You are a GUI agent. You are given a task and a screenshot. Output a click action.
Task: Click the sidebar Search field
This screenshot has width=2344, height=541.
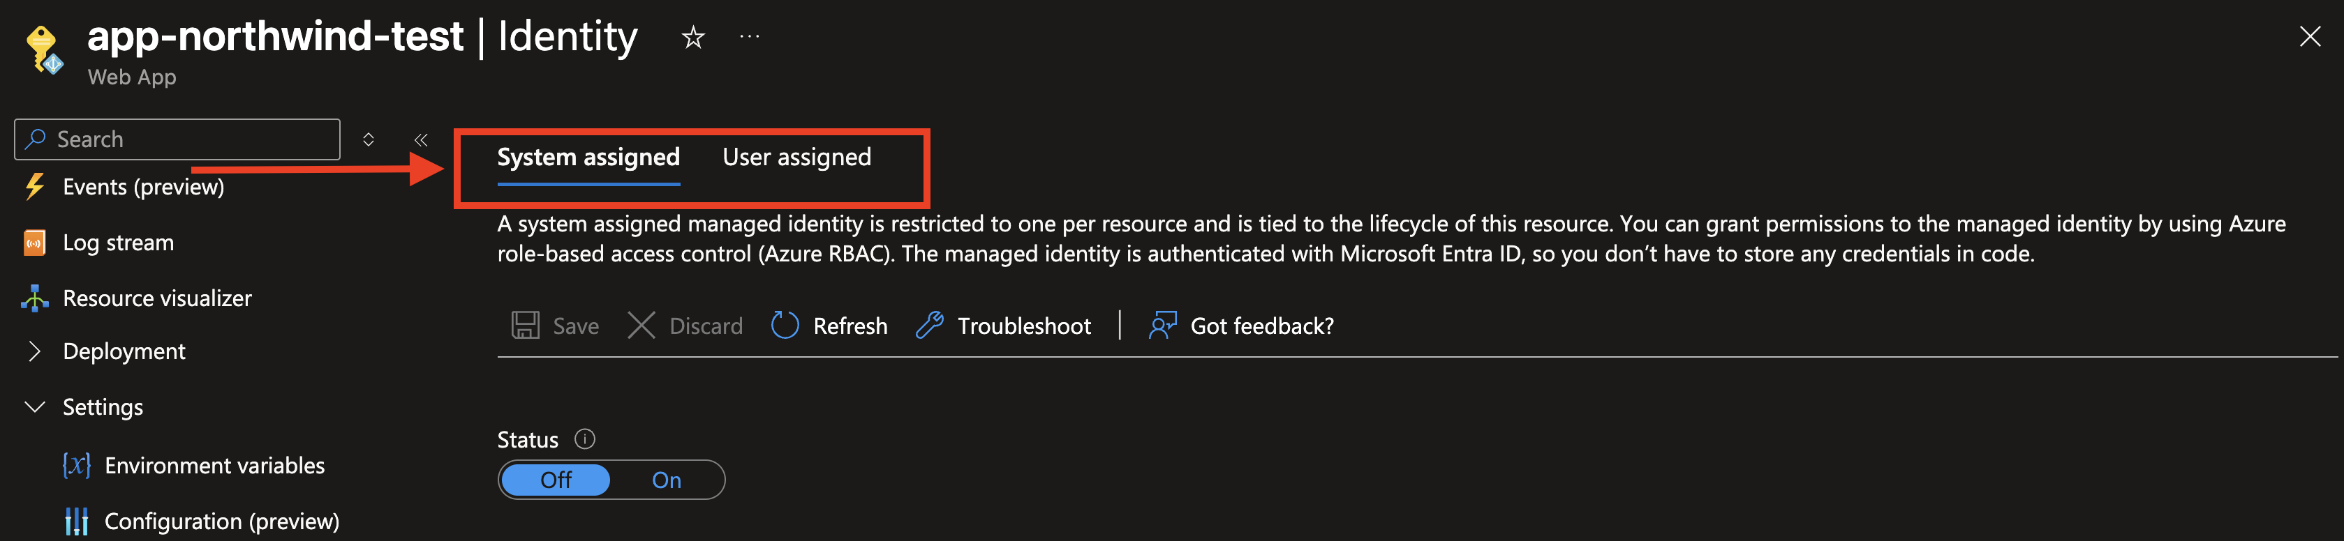pyautogui.click(x=177, y=139)
